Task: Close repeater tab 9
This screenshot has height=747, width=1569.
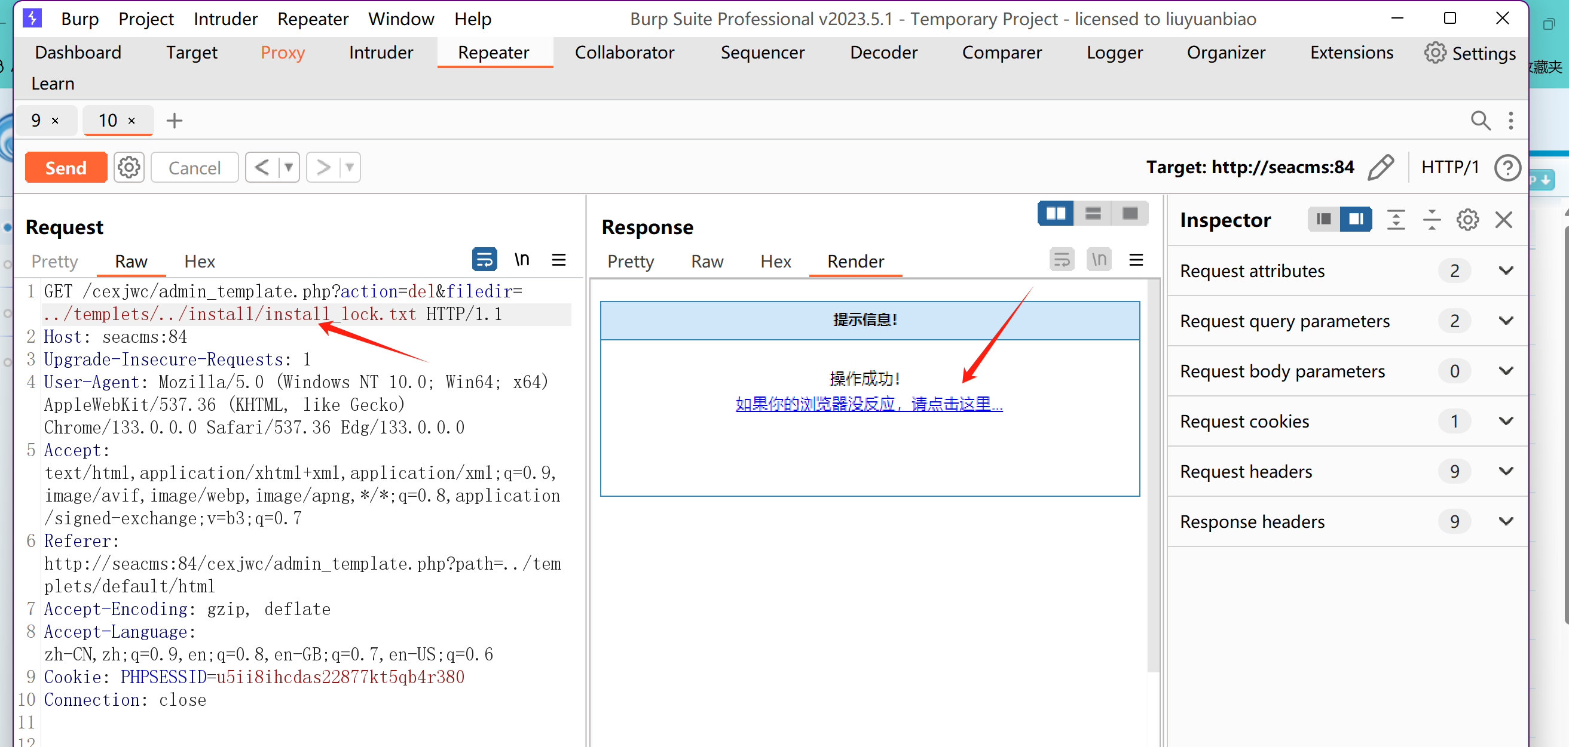Action: coord(56,121)
